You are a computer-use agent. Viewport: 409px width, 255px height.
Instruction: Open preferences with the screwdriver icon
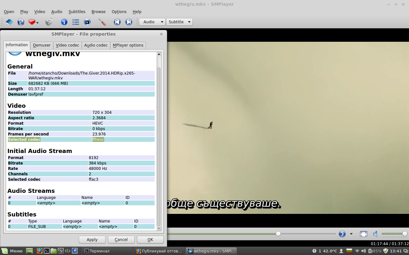click(x=102, y=22)
